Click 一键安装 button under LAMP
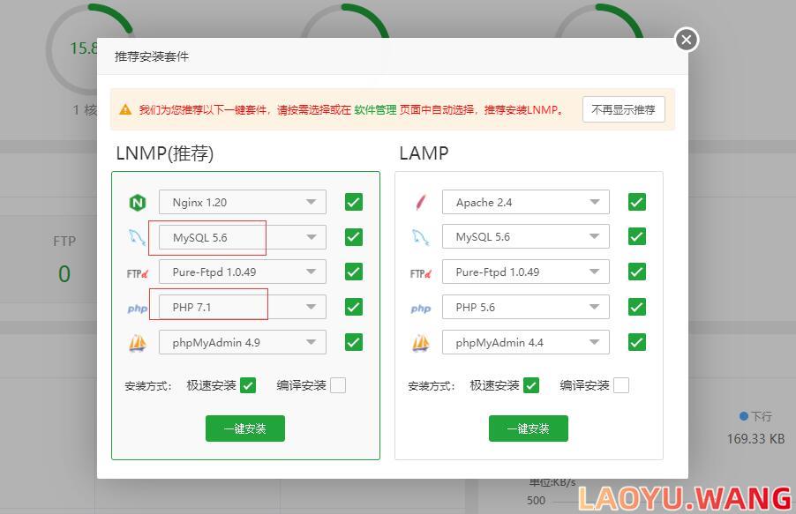 click(529, 428)
